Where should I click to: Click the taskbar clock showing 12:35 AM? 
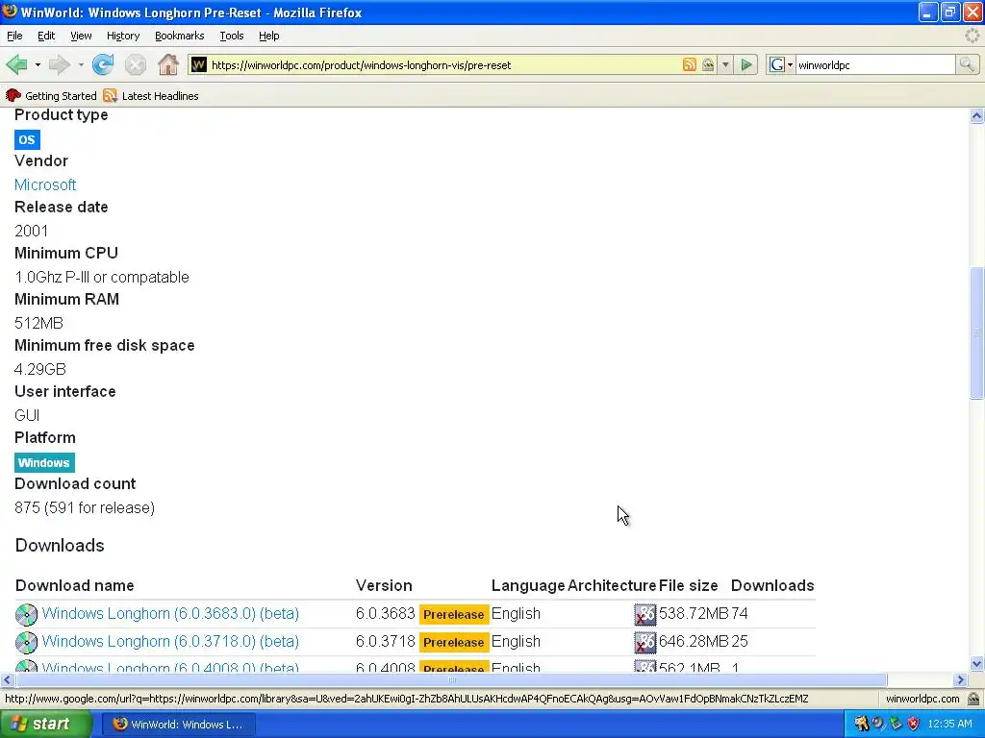(949, 724)
